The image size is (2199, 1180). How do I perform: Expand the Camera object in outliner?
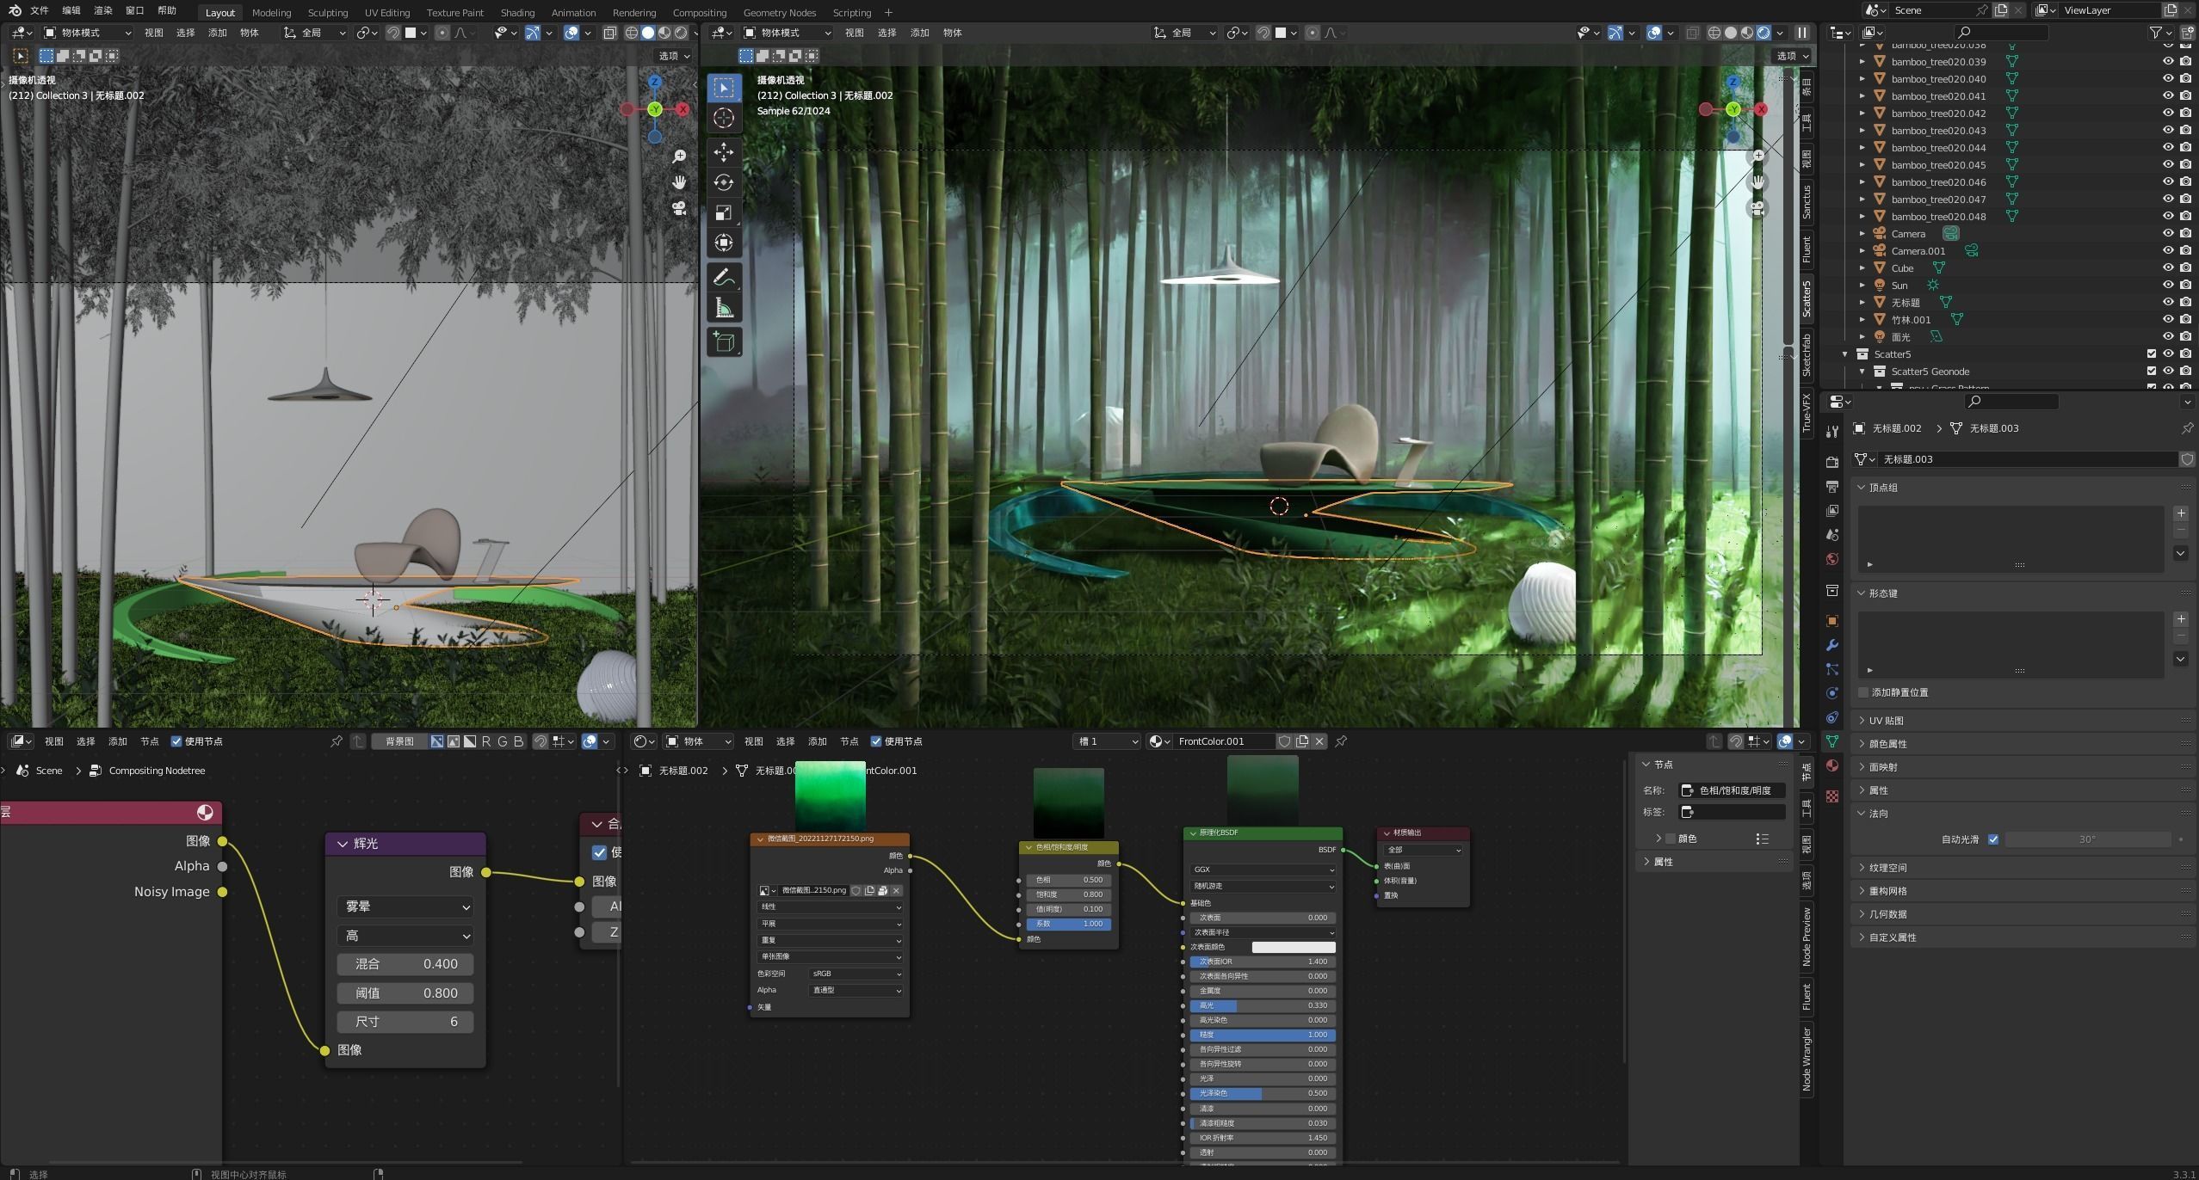(x=1862, y=234)
